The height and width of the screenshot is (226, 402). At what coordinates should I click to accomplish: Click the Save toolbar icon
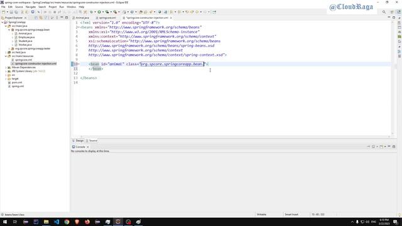(x=11, y=12)
